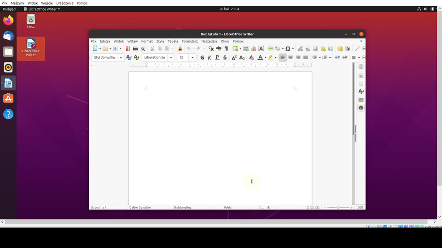This screenshot has width=442, height=248.
Task: Select the Clone Formatting paintbrush
Action: 180,49
